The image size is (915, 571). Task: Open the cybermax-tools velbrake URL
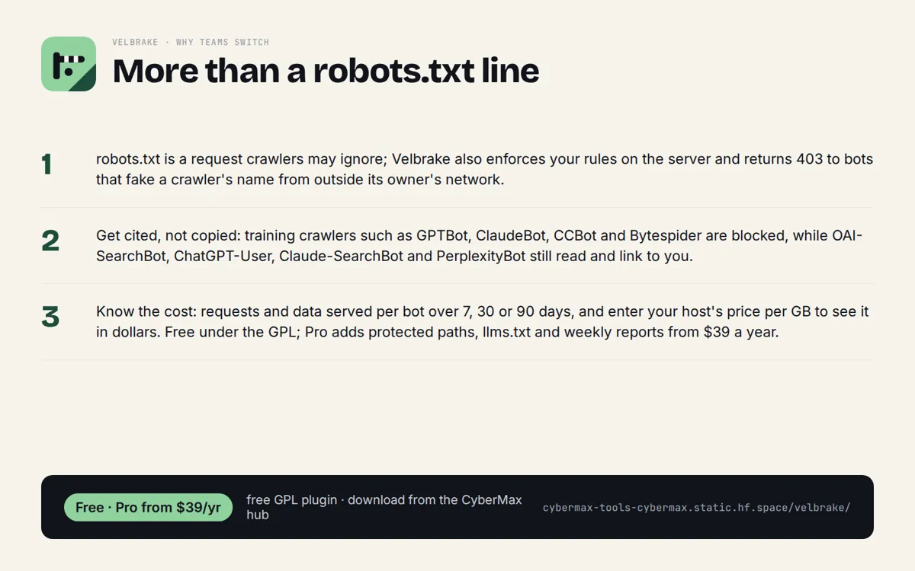696,507
